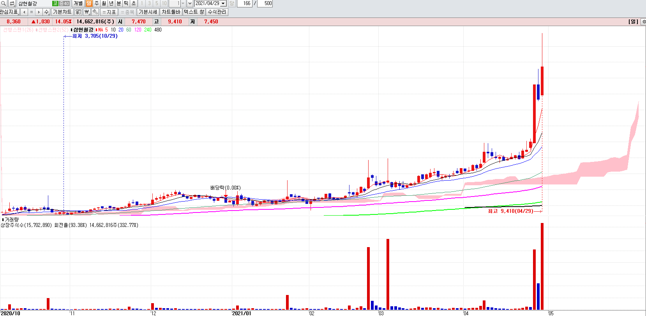The image size is (646, 316).
Task: Click the interval 5 button
Action: pos(157,3)
